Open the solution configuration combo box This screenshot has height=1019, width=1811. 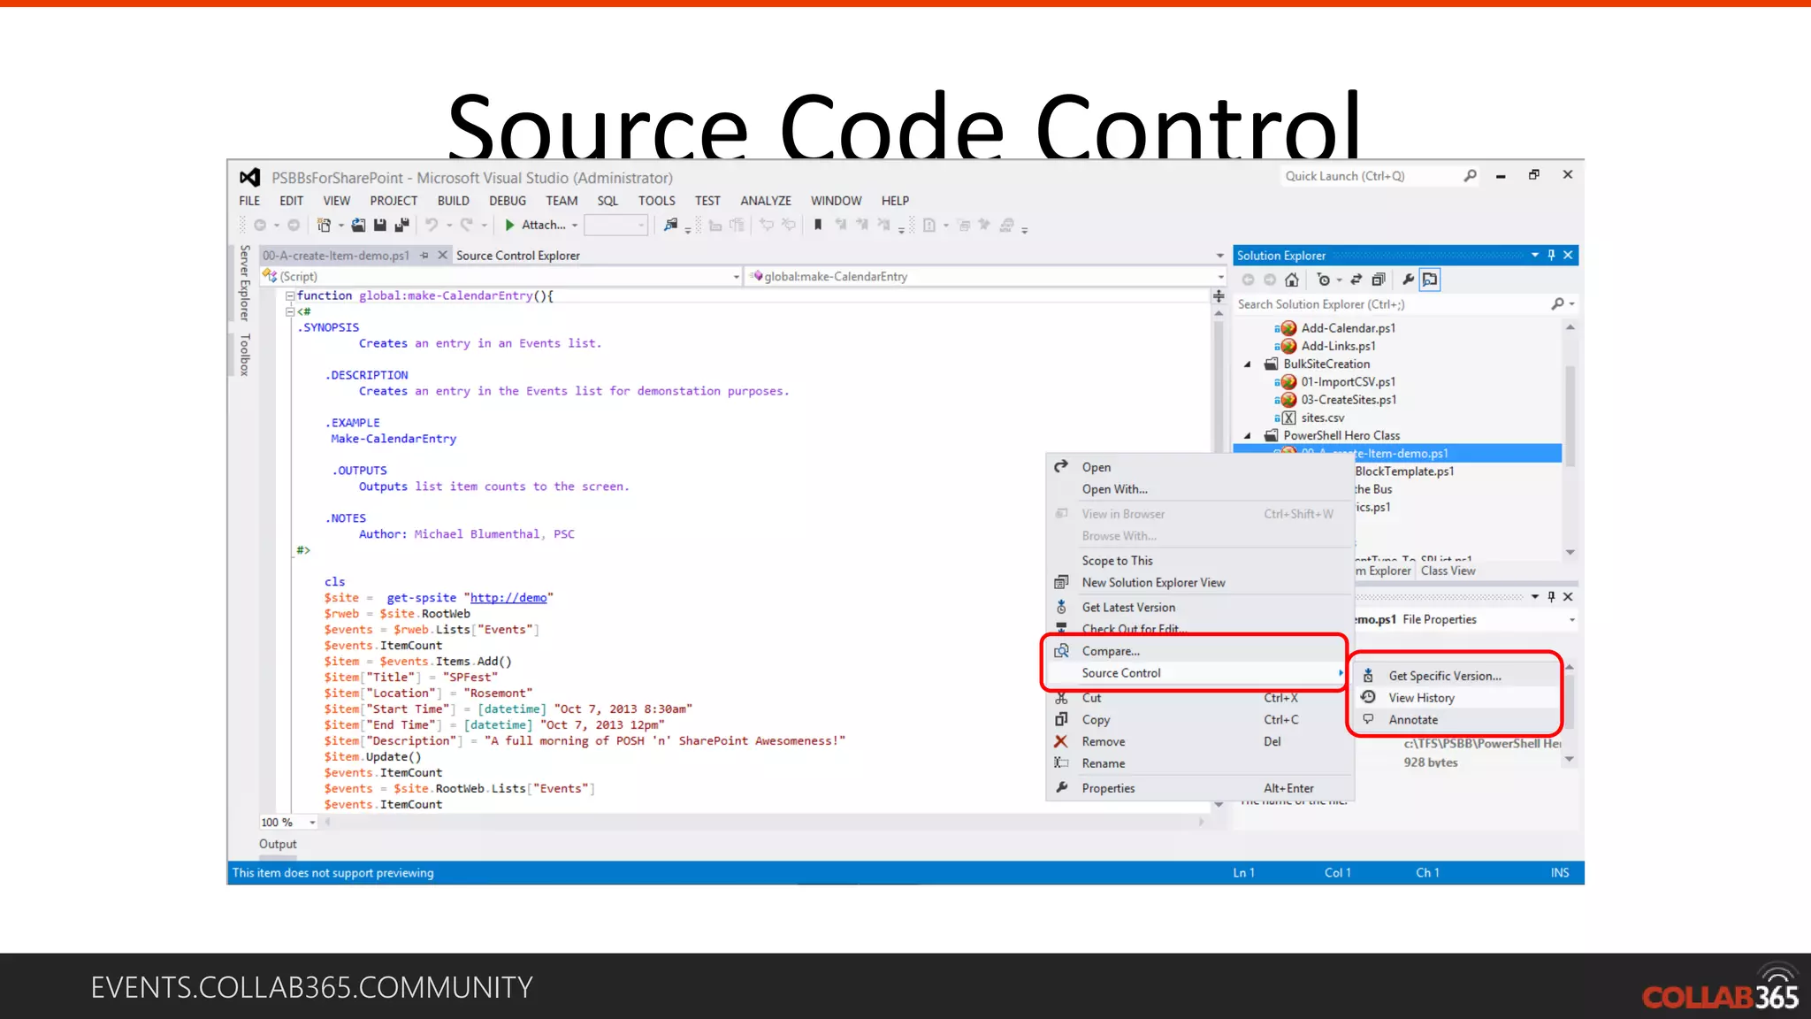616,226
